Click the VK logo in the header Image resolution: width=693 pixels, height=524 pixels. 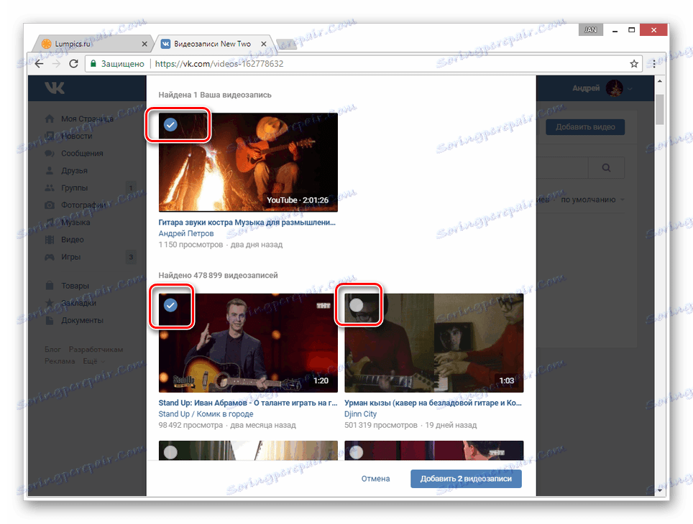tap(55, 88)
